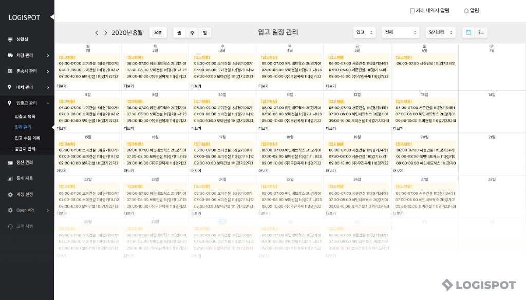Open the 양지센터 center dropdown
Image resolution: width=526 pixels, height=300 pixels.
[441, 32]
